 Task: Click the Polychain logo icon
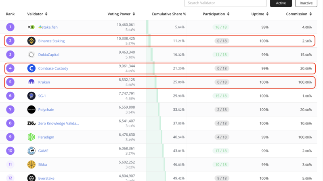point(31,109)
